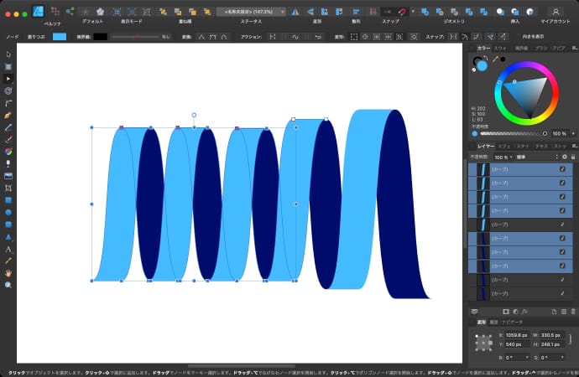Select the Move tool in the left toolbar
This screenshot has height=377, width=579.
tap(8, 54)
